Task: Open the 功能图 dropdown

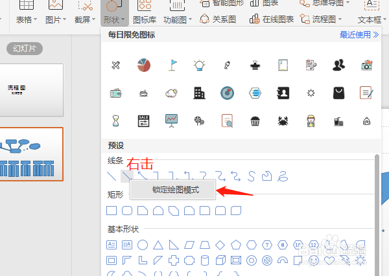Action: pos(178,12)
